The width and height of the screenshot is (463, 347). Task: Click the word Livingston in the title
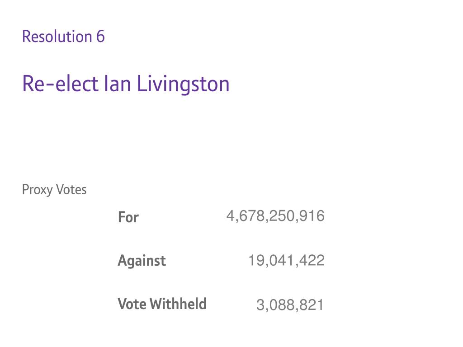point(183,84)
